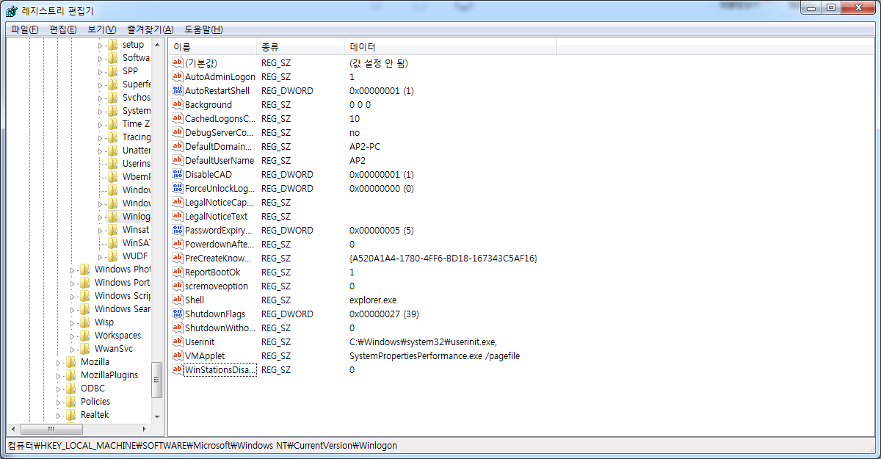This screenshot has height=459, width=881.
Task: Click the Winlogon registry path in status bar
Action: pyautogui.click(x=203, y=446)
